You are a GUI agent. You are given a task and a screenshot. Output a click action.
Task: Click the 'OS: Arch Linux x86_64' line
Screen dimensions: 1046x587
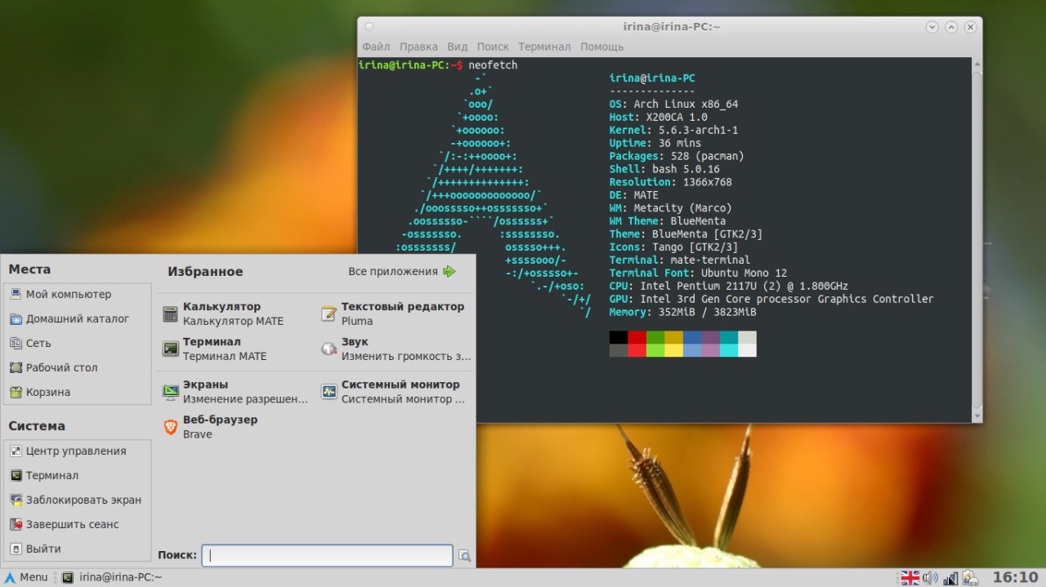673,105
